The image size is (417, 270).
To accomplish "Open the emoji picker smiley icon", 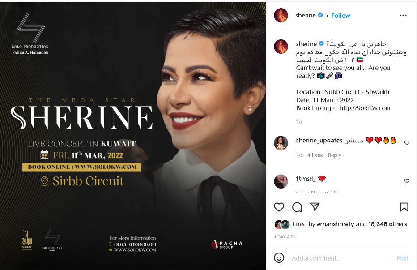I will (x=279, y=258).
